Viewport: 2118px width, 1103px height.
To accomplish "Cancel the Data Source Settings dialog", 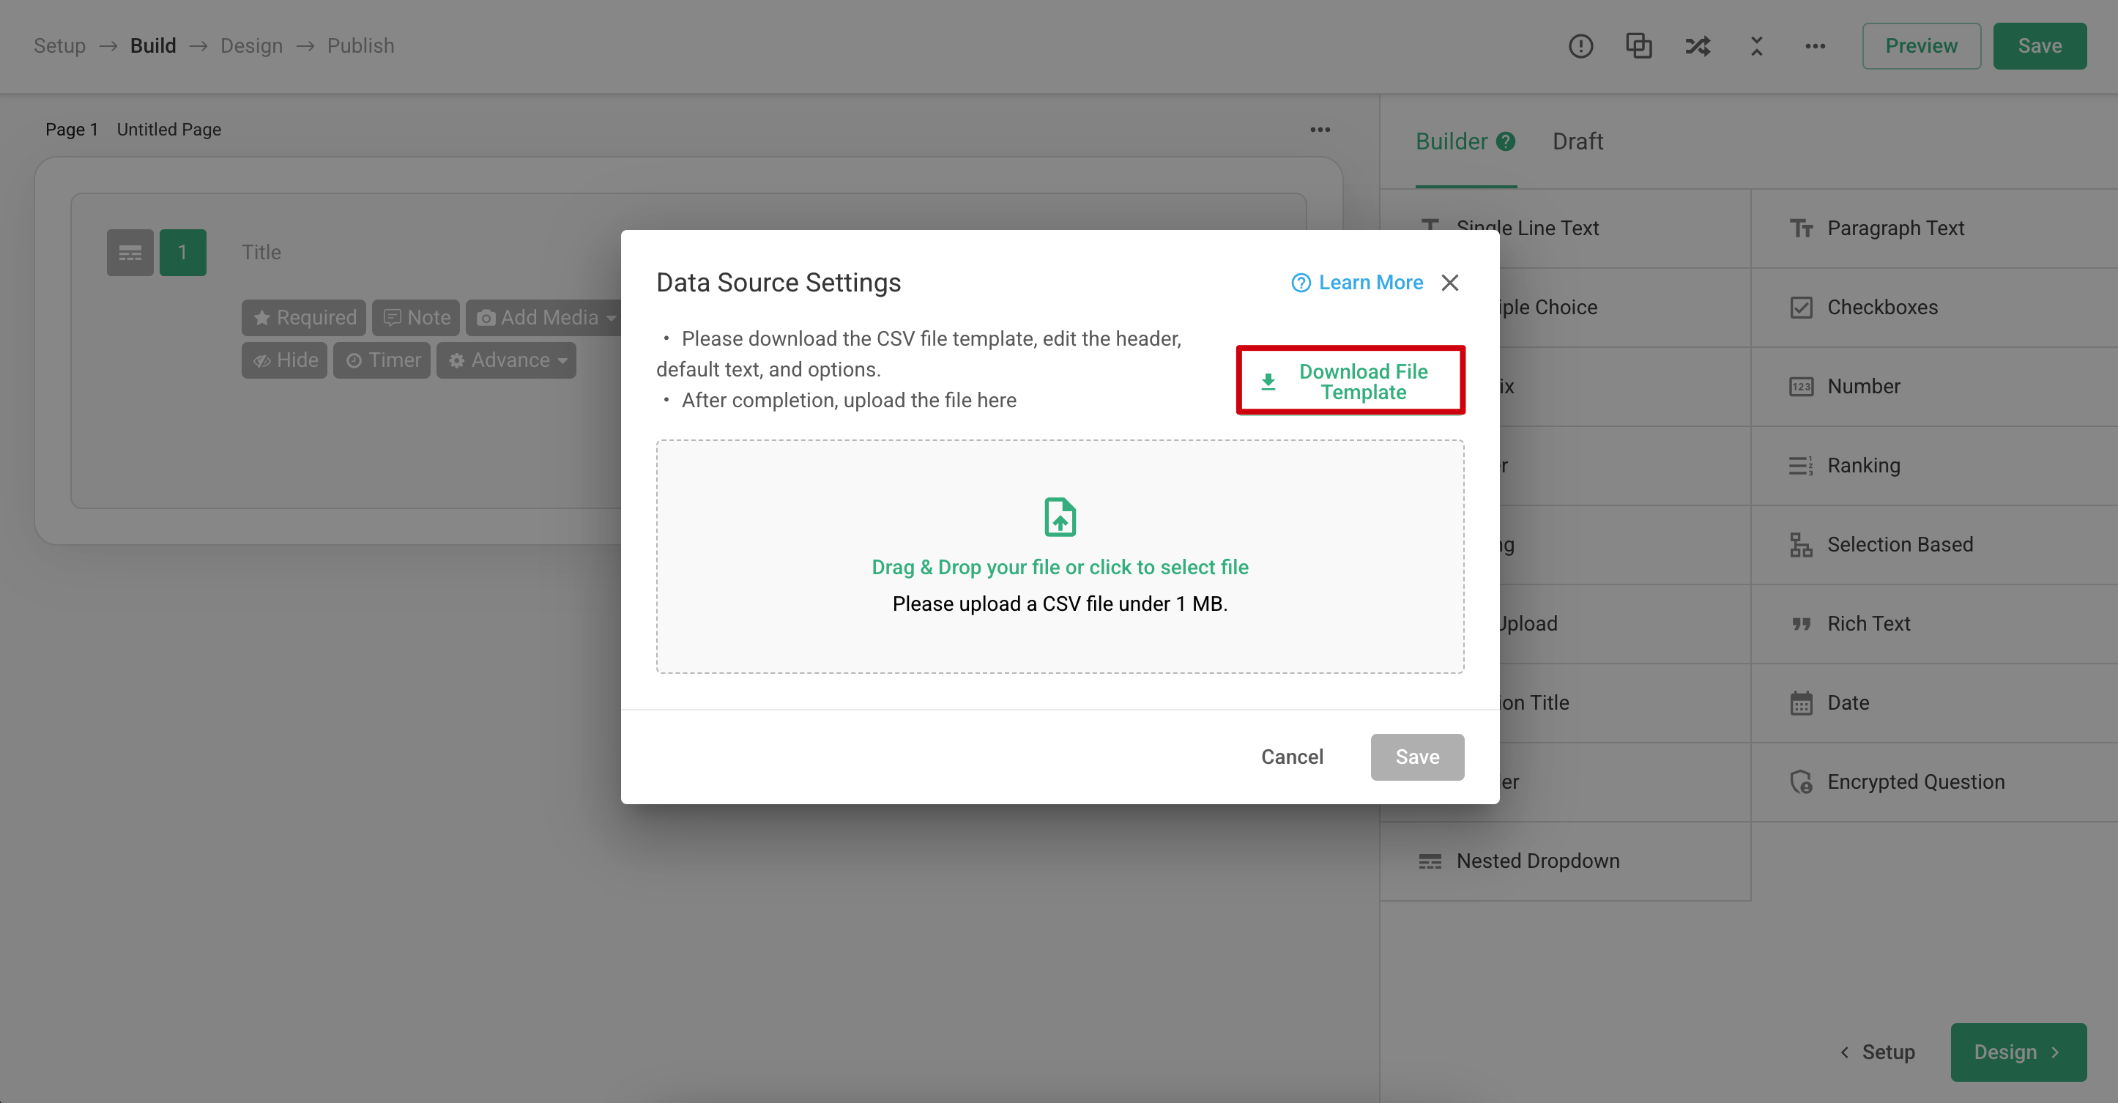I will 1292,757.
